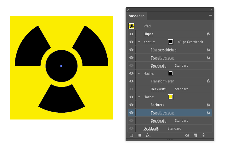226x151 pixels.
Task: Open the add-effect fx menu at panel bottom
Action: (148, 136)
